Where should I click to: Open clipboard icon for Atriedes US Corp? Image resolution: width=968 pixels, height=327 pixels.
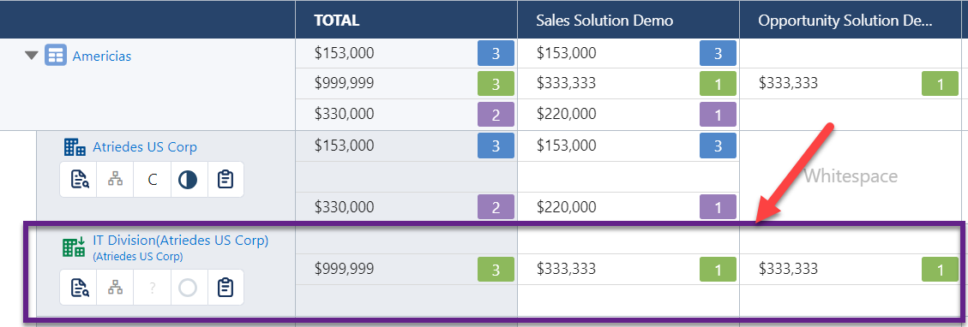pos(225,180)
